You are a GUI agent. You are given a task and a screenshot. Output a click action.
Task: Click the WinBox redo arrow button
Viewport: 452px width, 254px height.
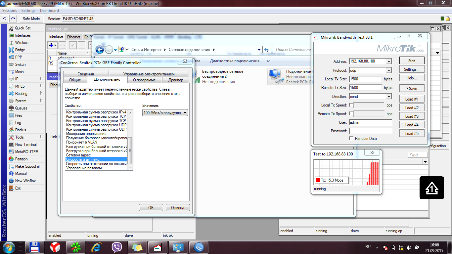(x=13, y=19)
